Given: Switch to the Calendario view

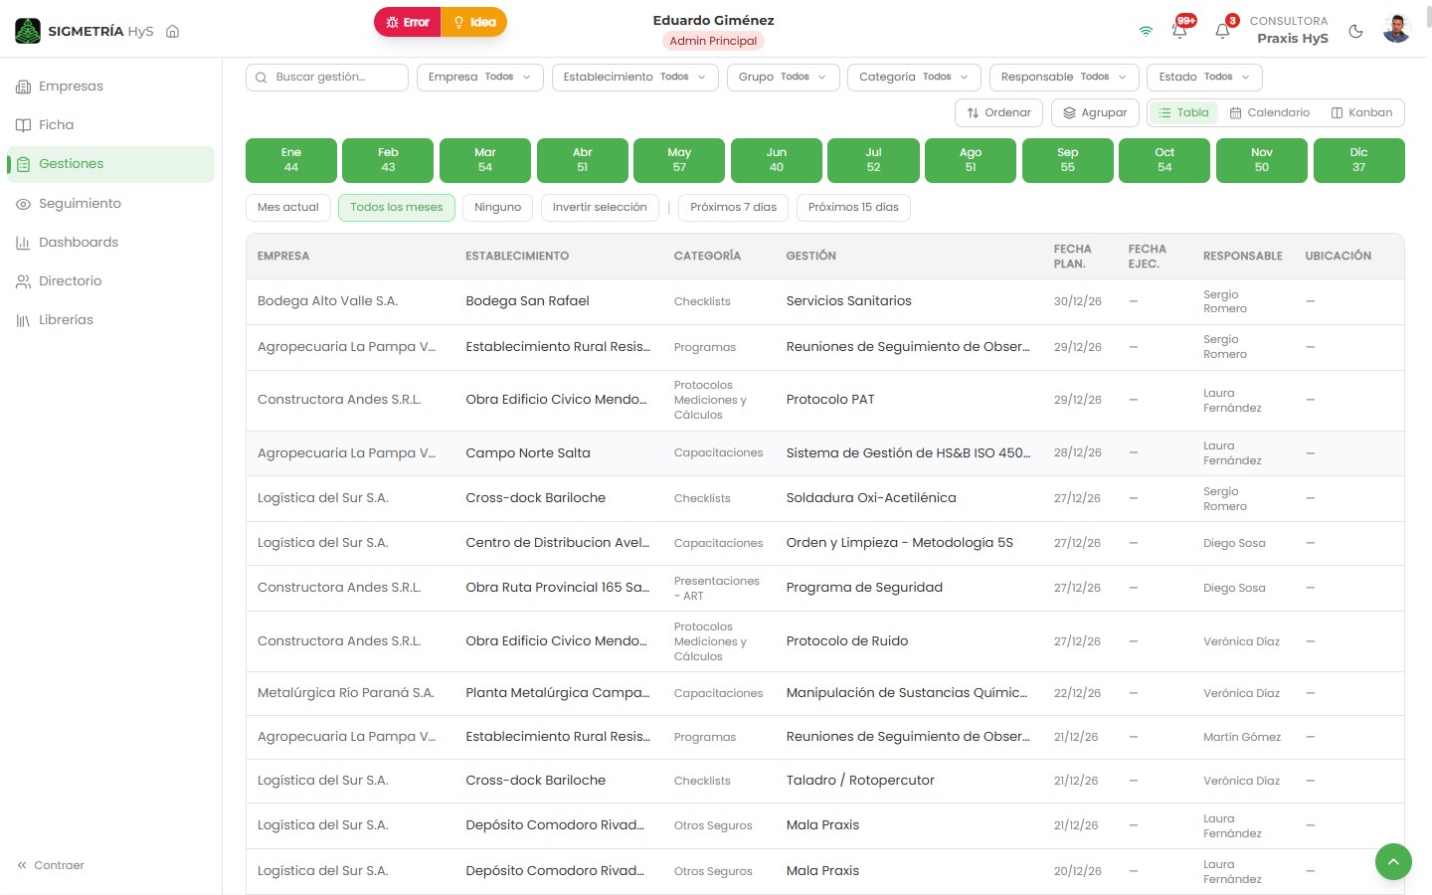Looking at the screenshot, I should (1270, 113).
